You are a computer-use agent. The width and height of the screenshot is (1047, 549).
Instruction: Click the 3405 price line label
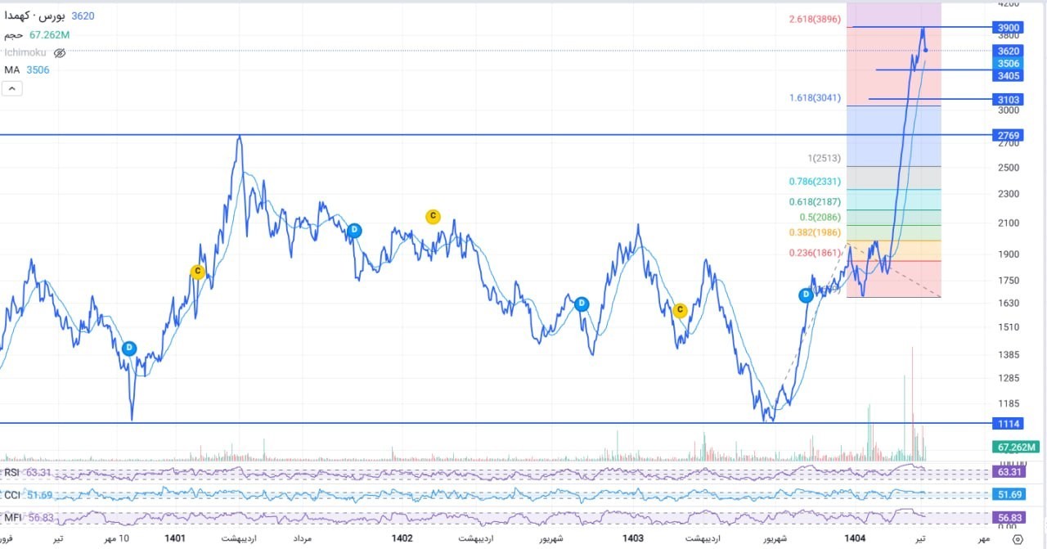tap(1009, 76)
